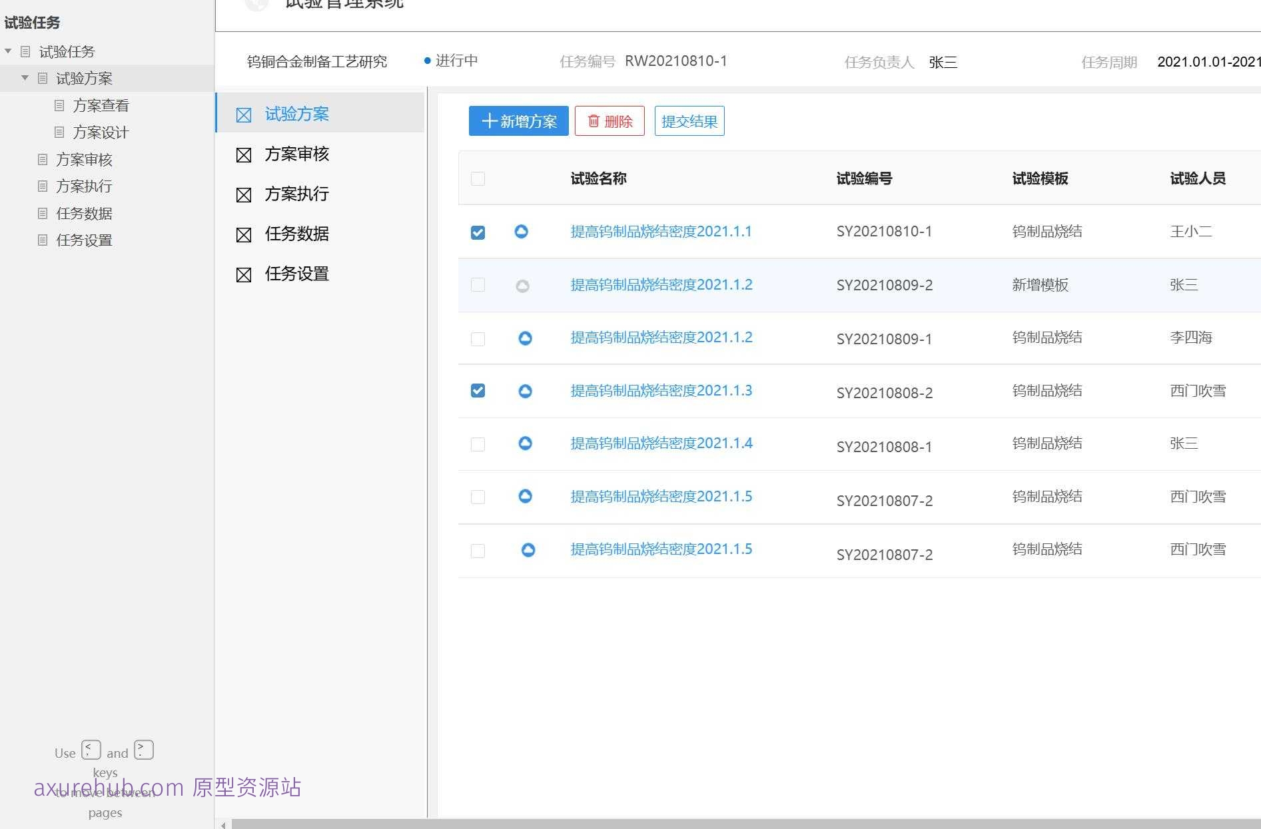Open 试验方案 in center menu
Screen dimensions: 1261x829
(x=320, y=113)
